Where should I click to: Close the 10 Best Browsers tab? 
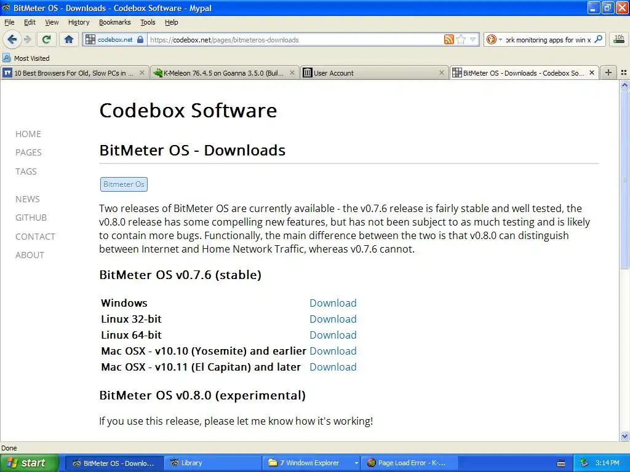[x=142, y=73]
